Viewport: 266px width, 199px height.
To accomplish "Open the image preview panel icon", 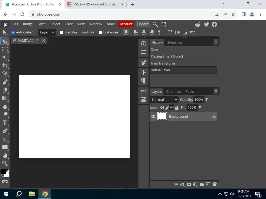I will pyautogui.click(x=143, y=99).
